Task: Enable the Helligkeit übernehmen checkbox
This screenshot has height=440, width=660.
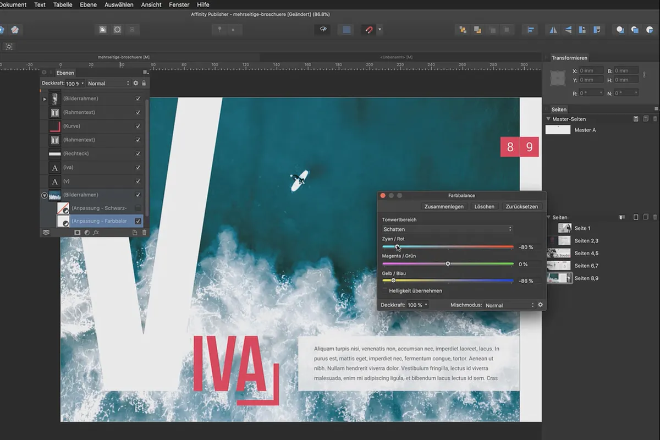Action: 385,290
